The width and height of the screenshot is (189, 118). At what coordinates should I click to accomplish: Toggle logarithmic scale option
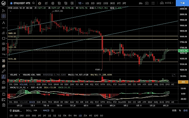[x=174, y=110]
